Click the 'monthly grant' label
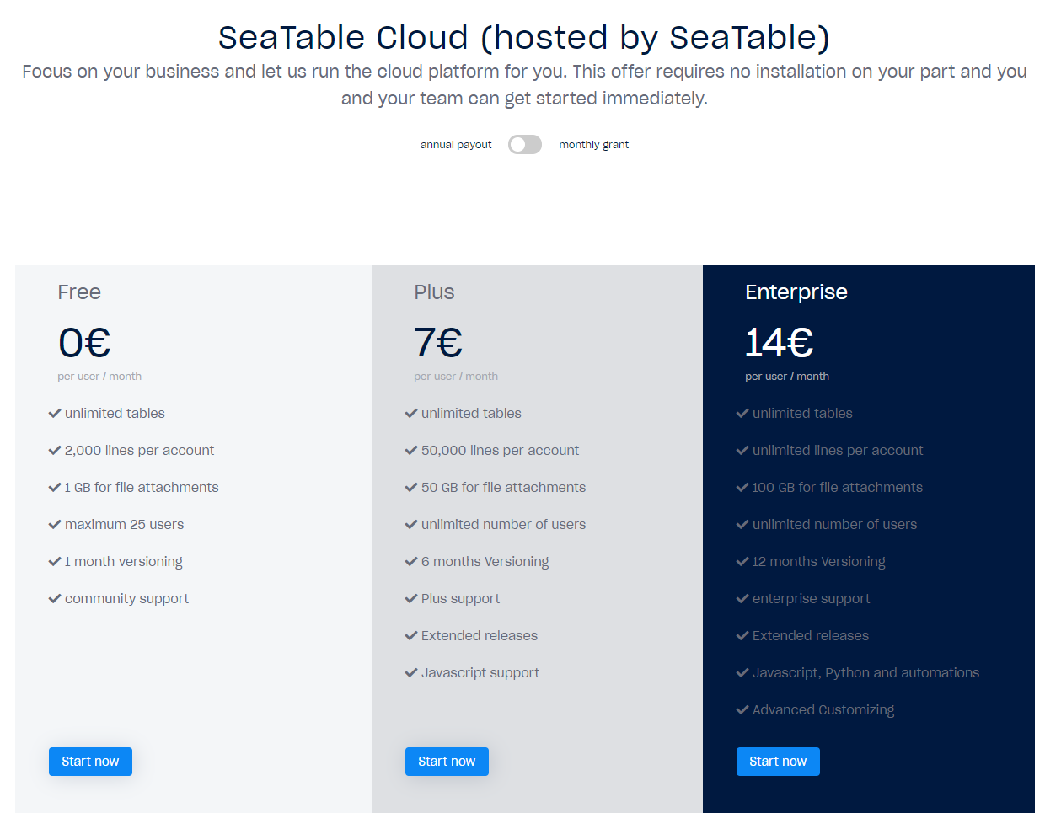 (593, 145)
